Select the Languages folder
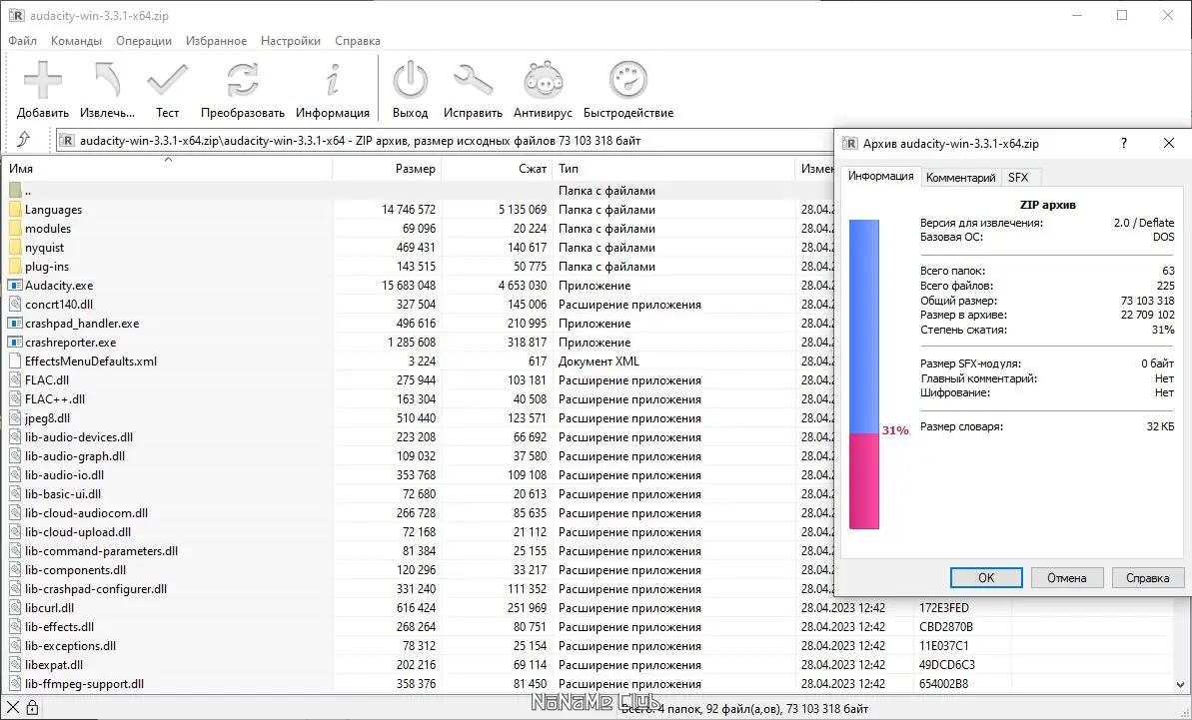Screen dimensions: 1192x720 [53, 210]
